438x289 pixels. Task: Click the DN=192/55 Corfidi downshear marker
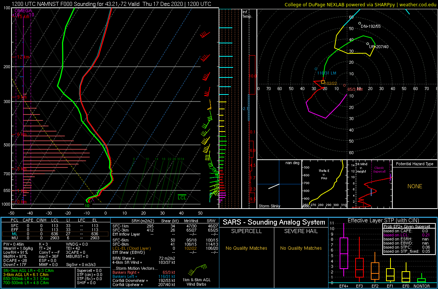pyautogui.click(x=360, y=23)
